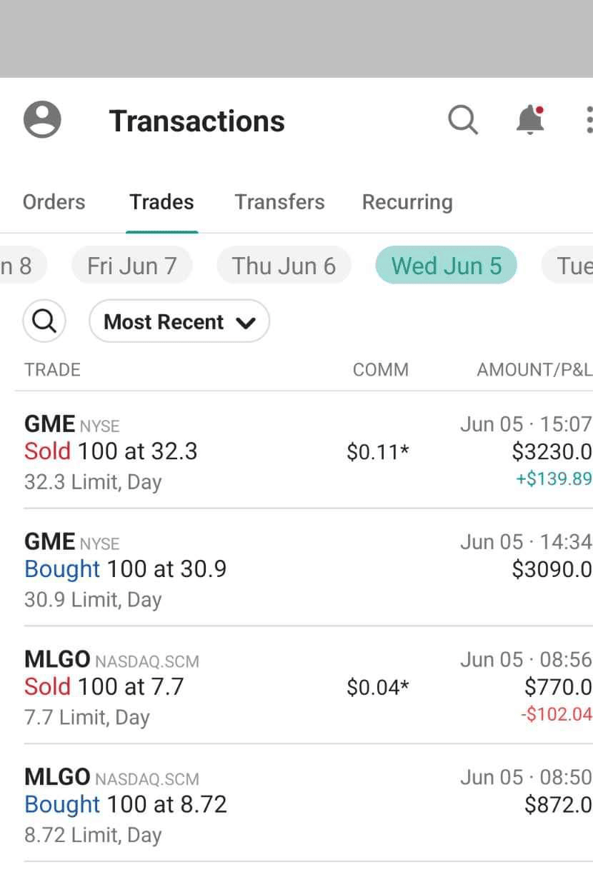Open the Recurring tab
This screenshot has height=872, width=593.
coord(407,202)
